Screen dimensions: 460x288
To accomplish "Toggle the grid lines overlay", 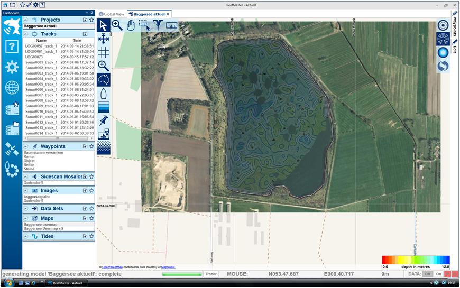I will tap(104, 52).
